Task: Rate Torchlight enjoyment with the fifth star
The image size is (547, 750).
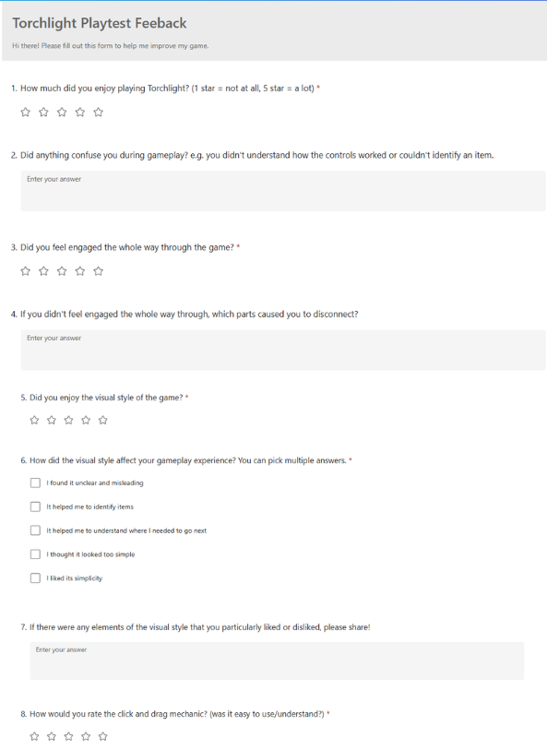Action: click(98, 112)
